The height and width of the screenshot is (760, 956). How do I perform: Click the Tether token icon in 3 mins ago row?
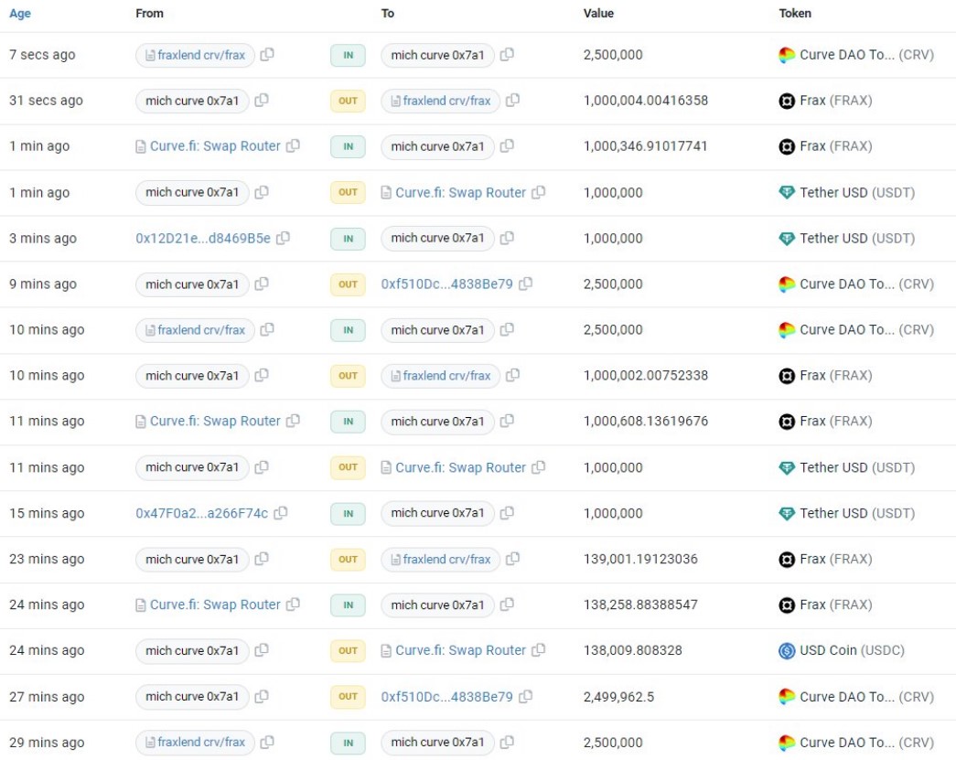pos(787,239)
